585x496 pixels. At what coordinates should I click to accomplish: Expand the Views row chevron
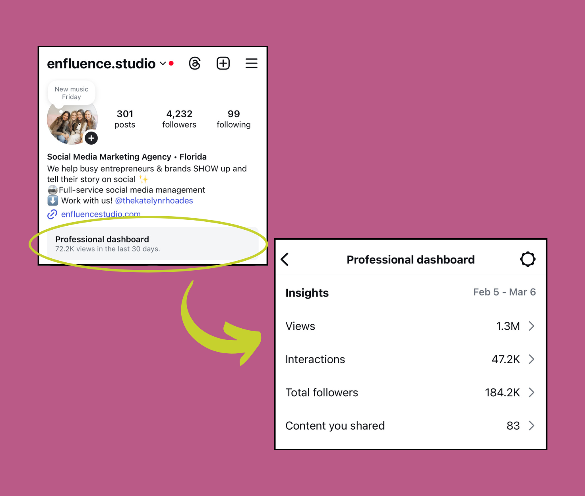(x=531, y=326)
